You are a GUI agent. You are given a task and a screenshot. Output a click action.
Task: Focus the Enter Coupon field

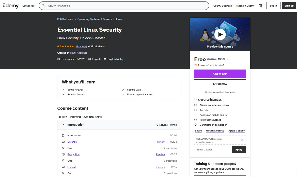point(213,149)
